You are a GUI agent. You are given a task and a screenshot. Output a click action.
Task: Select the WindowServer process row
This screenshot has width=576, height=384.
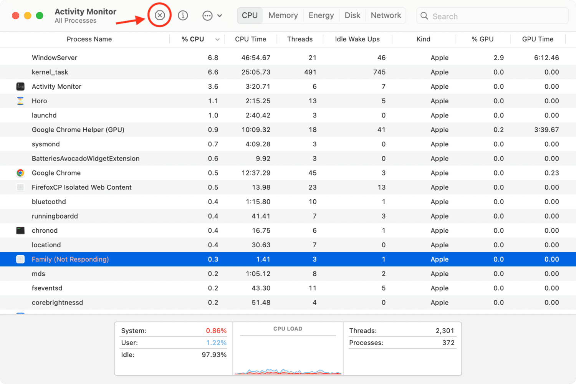pyautogui.click(x=288, y=58)
